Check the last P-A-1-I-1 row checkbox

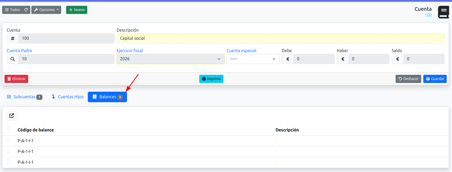(8, 162)
